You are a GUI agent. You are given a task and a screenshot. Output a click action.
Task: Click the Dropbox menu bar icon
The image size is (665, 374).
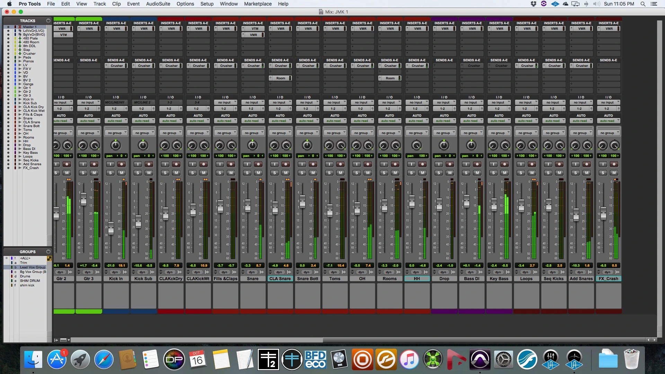point(533,4)
